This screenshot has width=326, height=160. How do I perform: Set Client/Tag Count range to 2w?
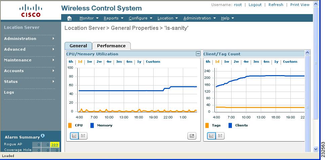[236, 62]
